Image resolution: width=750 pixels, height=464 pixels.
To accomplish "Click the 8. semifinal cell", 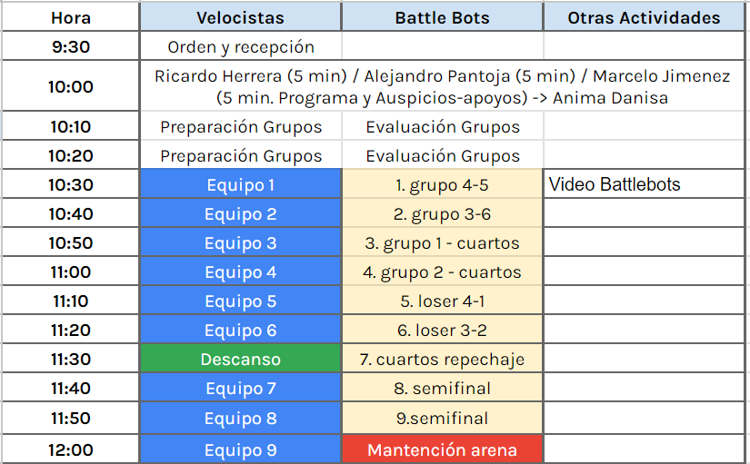I will click(x=443, y=388).
